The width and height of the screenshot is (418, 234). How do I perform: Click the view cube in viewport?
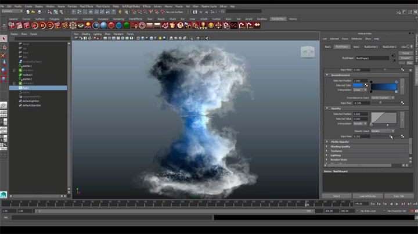click(x=308, y=52)
